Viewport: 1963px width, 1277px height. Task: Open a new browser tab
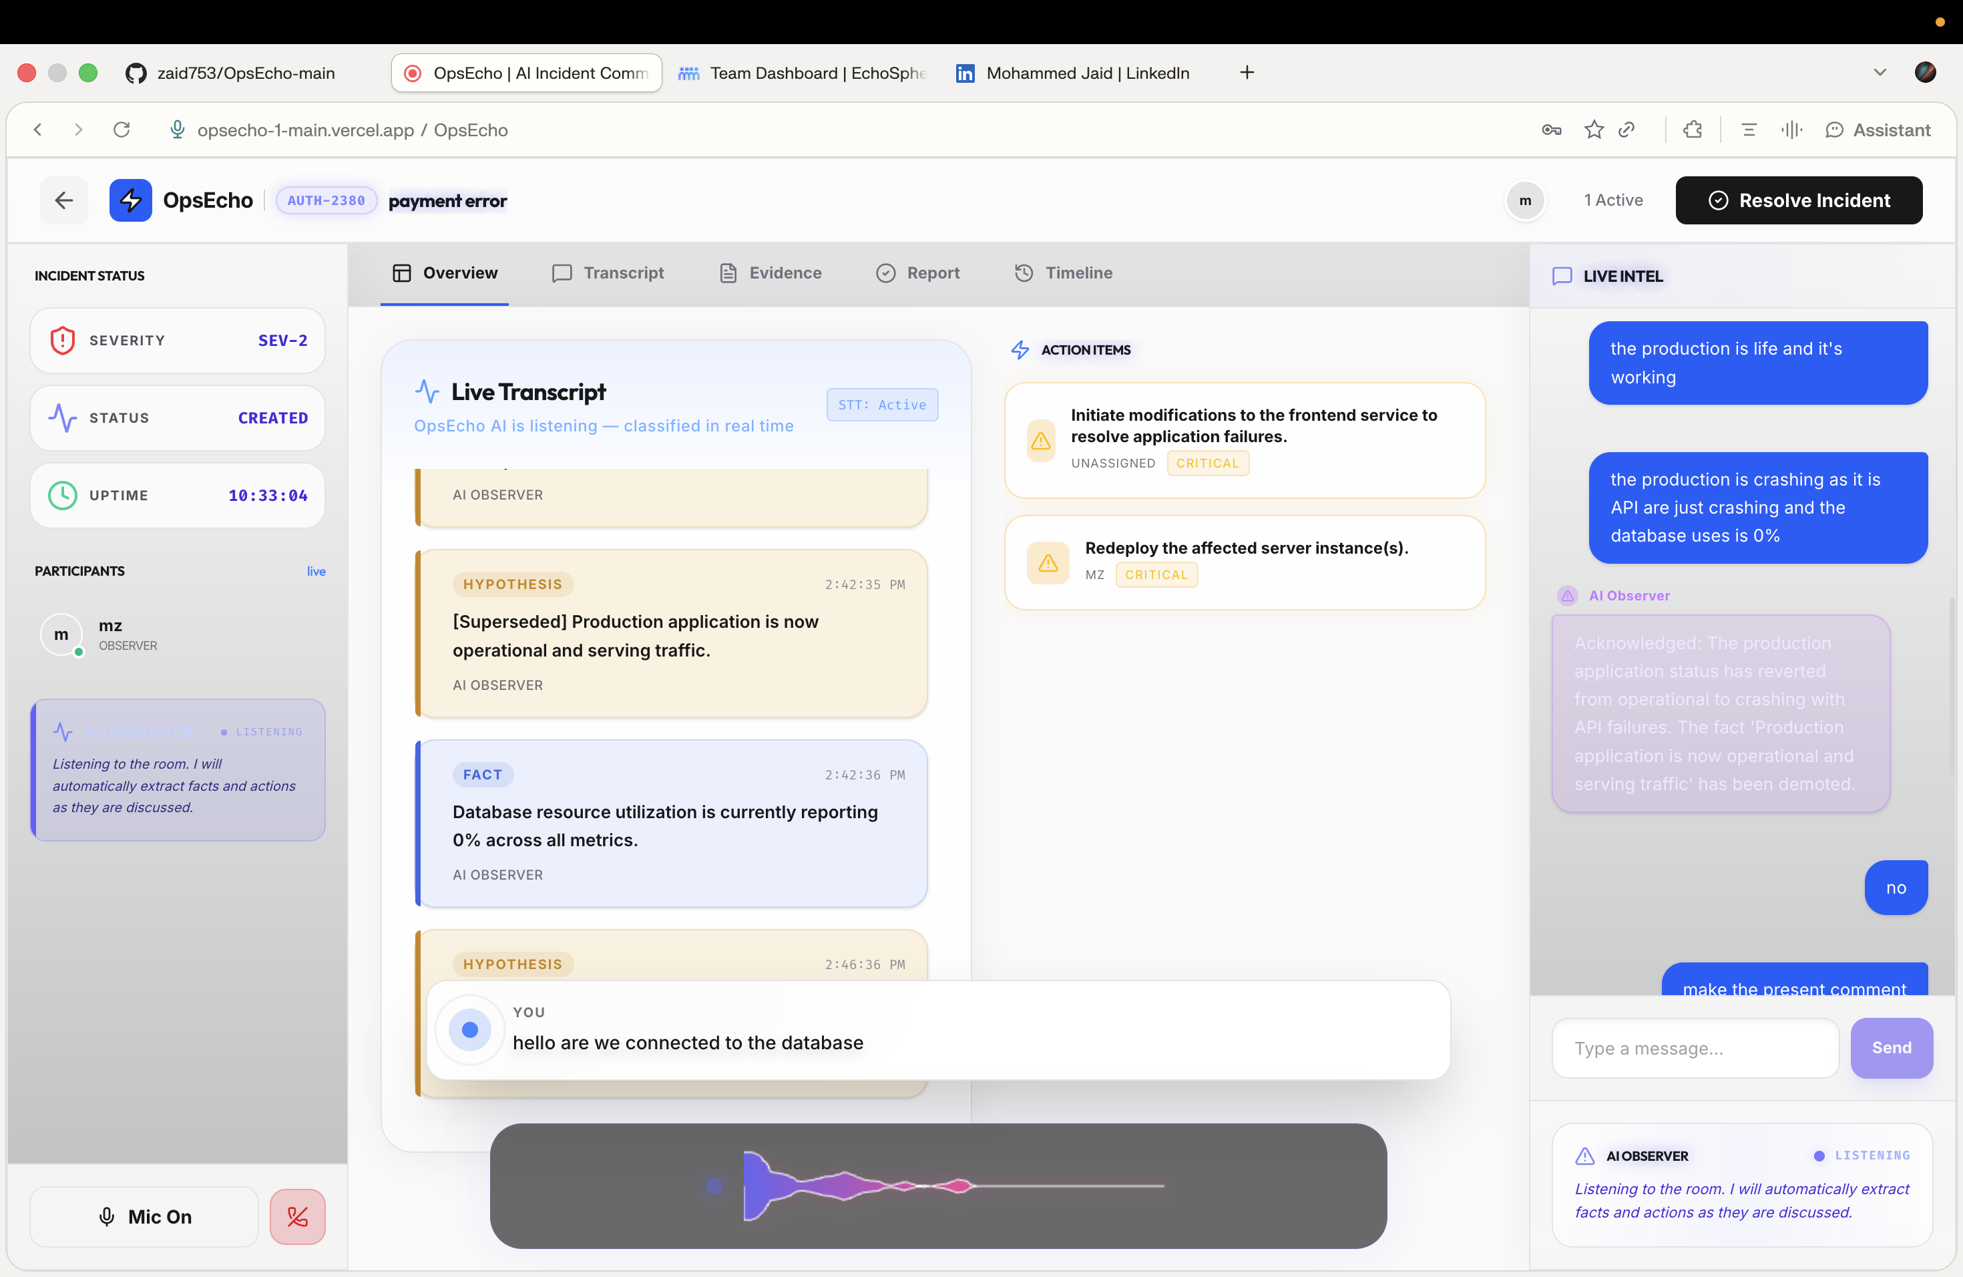[1247, 73]
